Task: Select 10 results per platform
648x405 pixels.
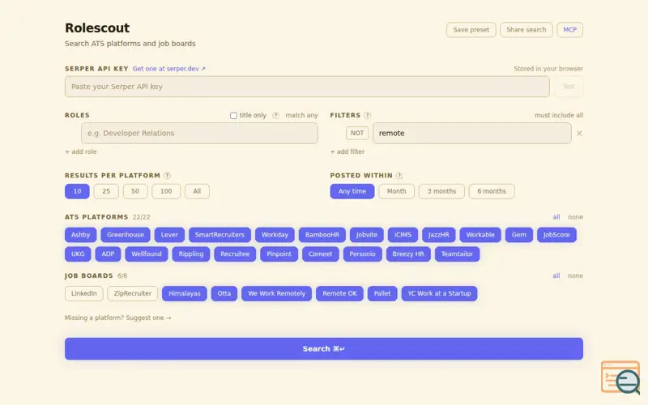Action: [77, 191]
